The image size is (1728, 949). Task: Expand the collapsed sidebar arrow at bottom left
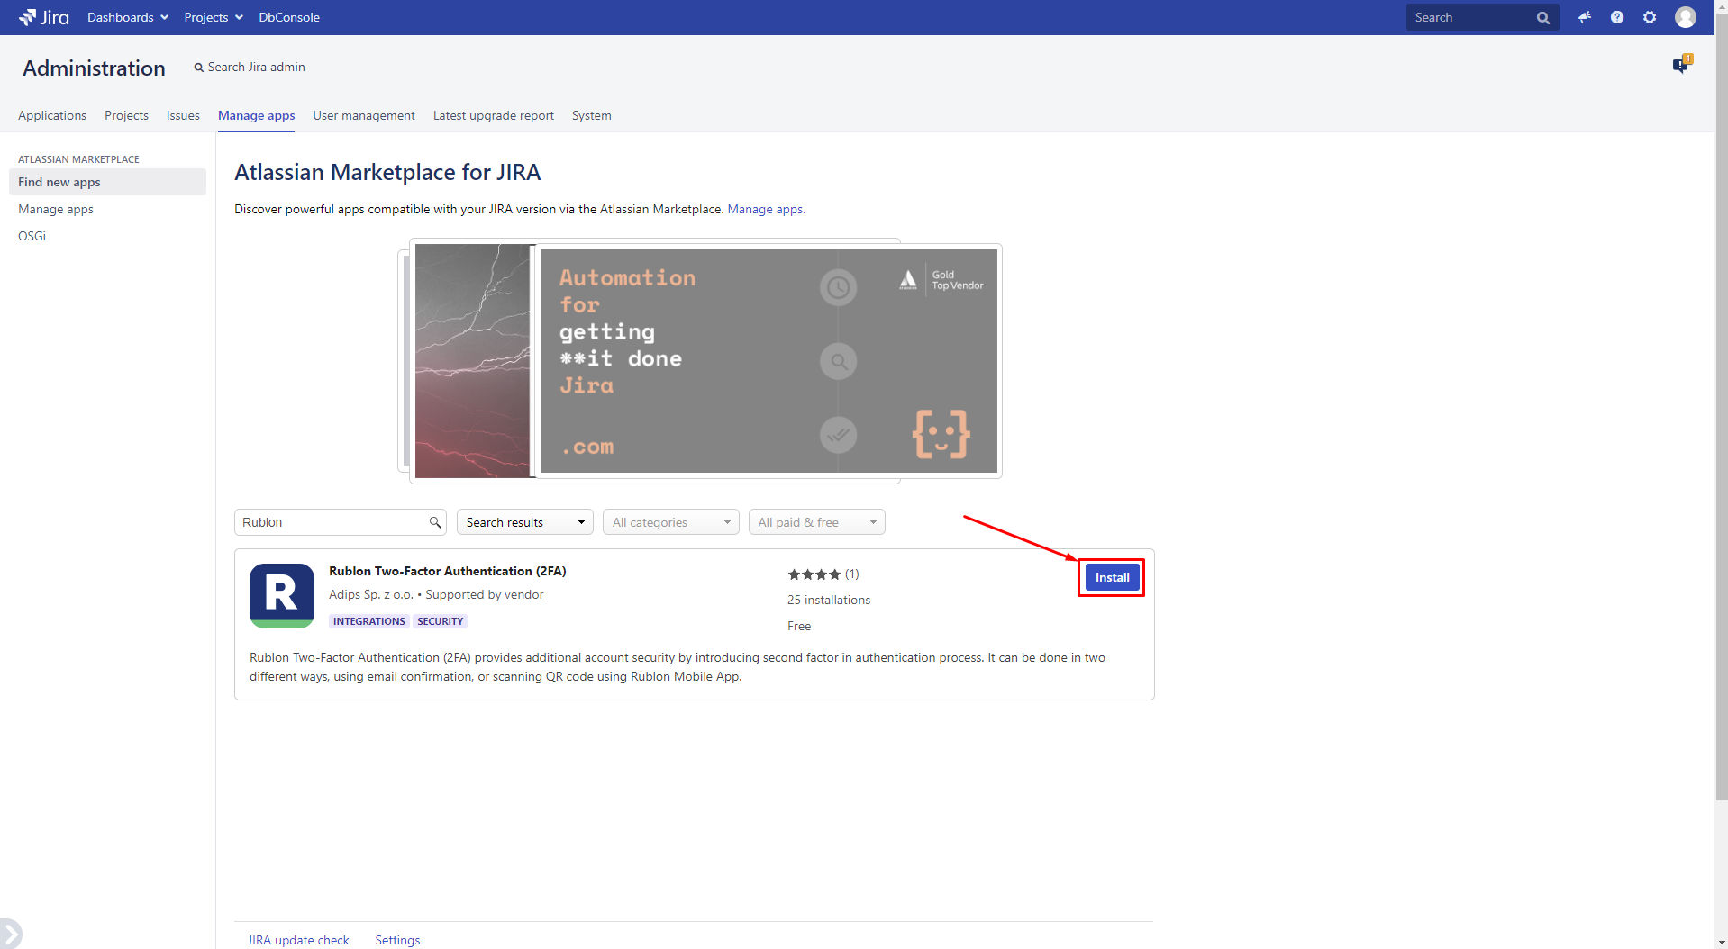(x=10, y=933)
